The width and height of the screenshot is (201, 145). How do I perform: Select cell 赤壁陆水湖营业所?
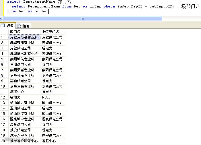pyautogui.click(x=24, y=54)
